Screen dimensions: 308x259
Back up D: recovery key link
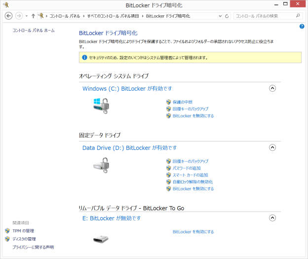click(191, 161)
